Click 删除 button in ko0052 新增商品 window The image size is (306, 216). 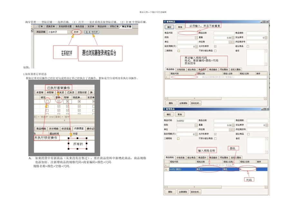170,192
